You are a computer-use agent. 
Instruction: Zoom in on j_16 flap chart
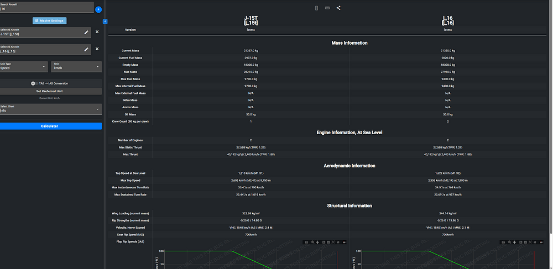[520, 242]
